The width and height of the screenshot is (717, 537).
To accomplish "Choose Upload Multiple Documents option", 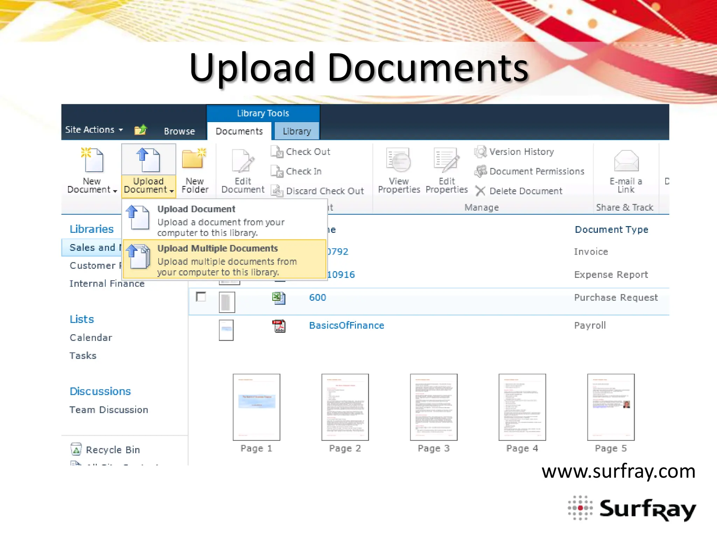I will coord(224,259).
